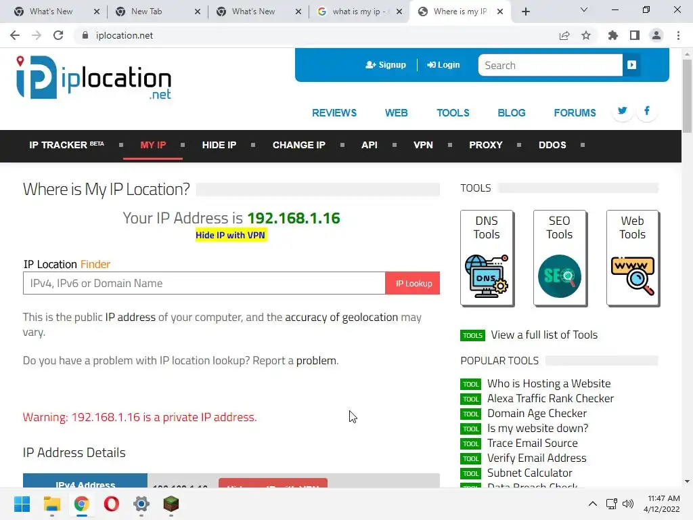Viewport: 693px width, 520px height.
Task: Reload the iplocation.net page
Action: click(58, 35)
